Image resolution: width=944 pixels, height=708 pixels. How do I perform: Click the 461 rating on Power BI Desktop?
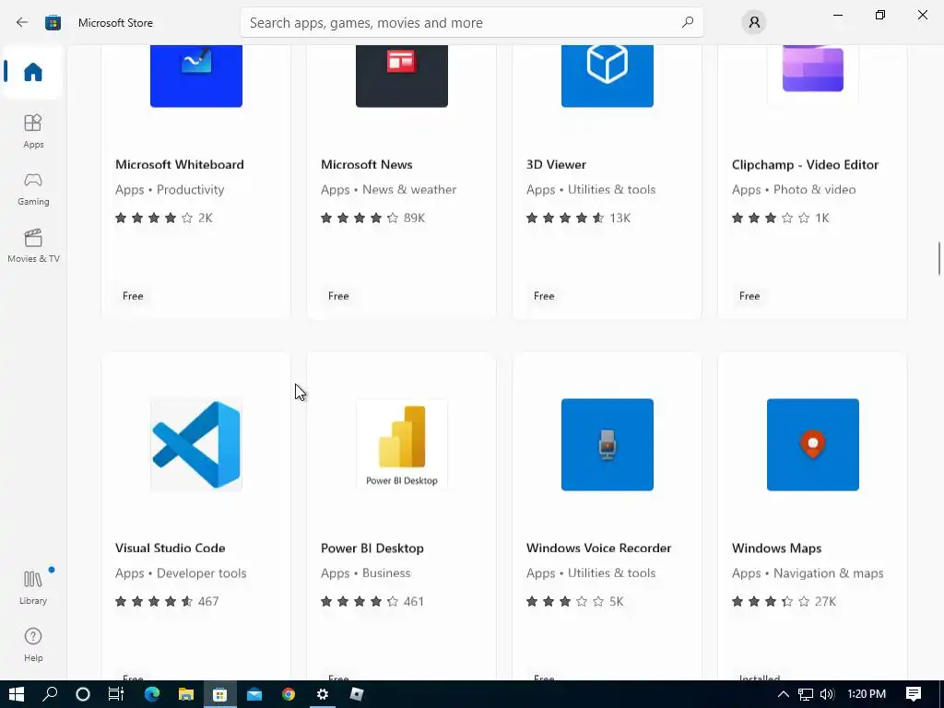(414, 601)
